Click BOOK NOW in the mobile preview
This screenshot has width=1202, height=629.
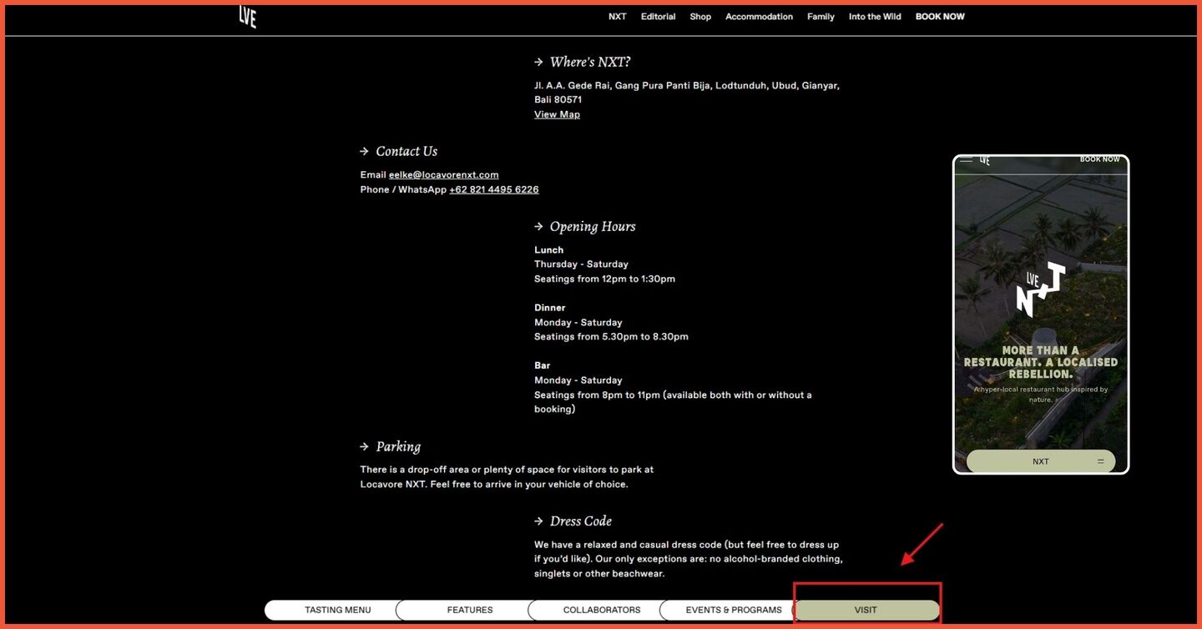click(1100, 159)
